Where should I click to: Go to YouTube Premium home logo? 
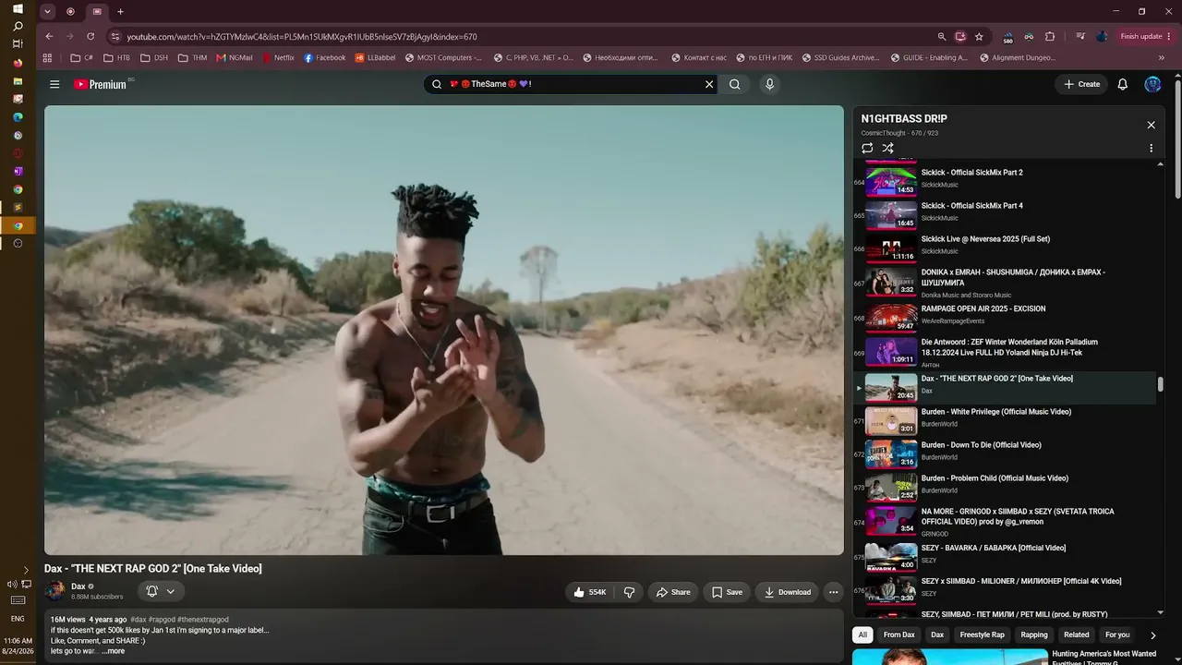point(101,84)
